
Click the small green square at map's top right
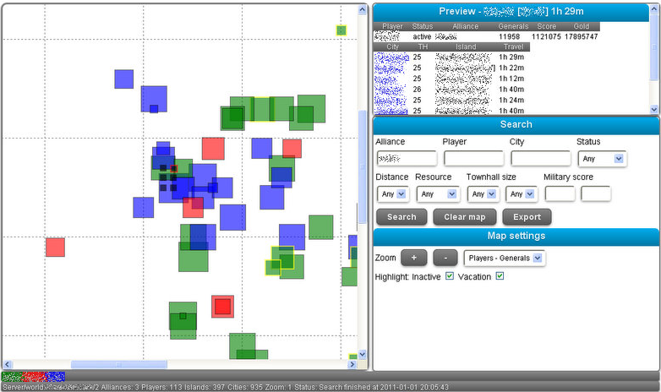click(x=341, y=30)
